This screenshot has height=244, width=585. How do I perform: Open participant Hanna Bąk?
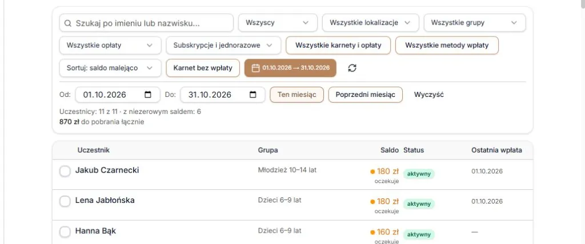[x=95, y=231]
